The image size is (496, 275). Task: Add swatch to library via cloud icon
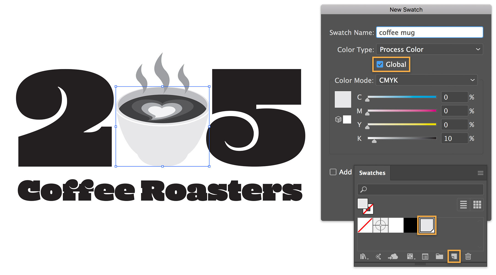tap(393, 257)
